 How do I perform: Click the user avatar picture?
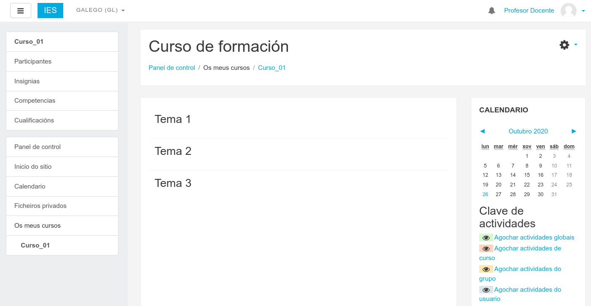pos(568,11)
